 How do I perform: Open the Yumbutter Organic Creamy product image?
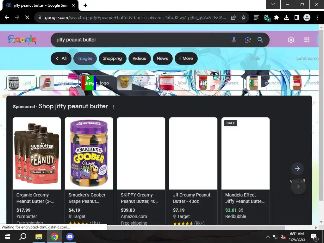pos(37,153)
